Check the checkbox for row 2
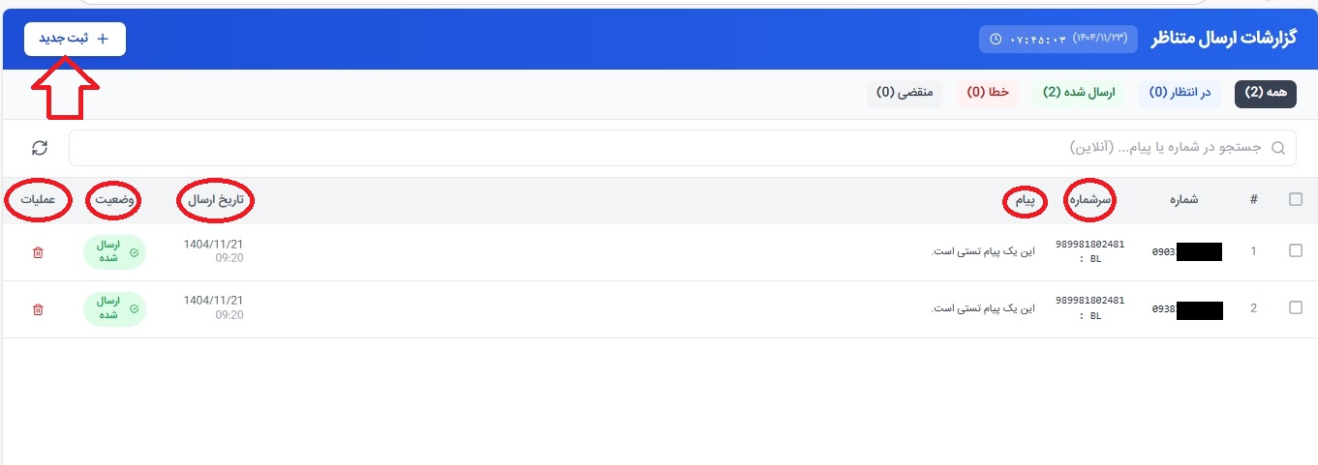Viewport: 1318px width, 465px height. [x=1296, y=307]
